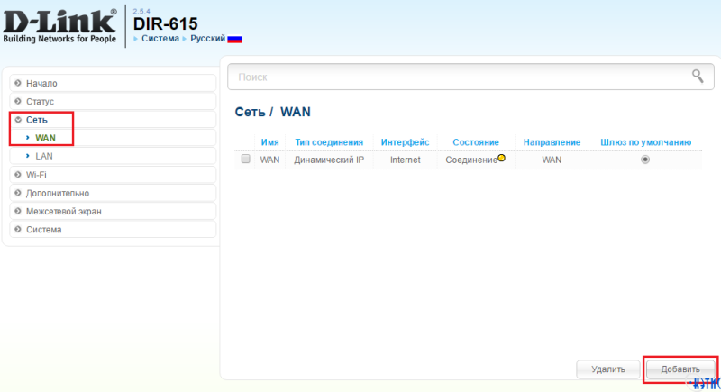This screenshot has height=392, width=721.
Task: Tick the WAN row checkbox
Action: [x=245, y=160]
